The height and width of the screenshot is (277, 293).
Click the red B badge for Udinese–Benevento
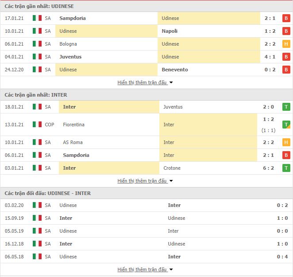pos(286,70)
